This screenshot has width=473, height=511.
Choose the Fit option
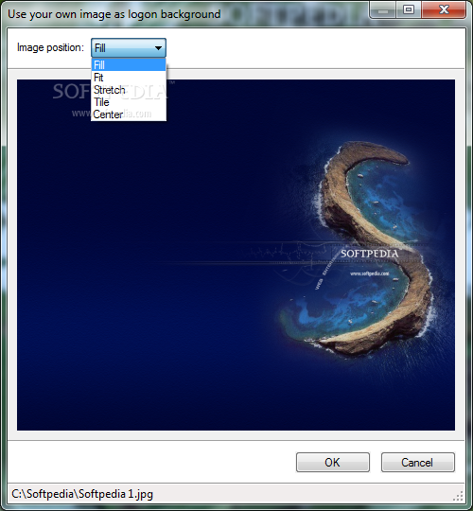click(x=129, y=78)
